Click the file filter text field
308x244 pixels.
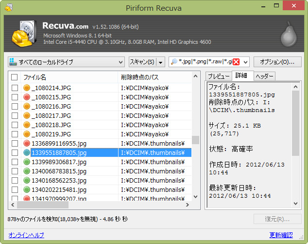pos(205,62)
